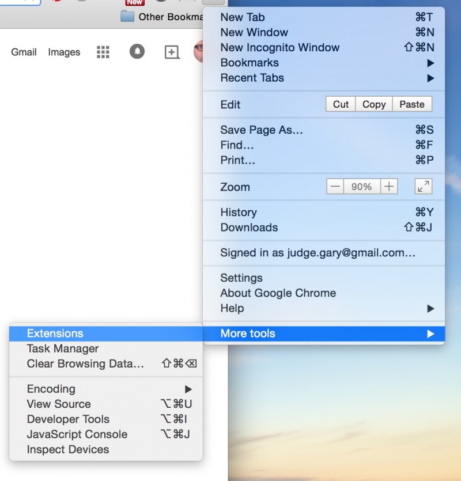The height and width of the screenshot is (481, 461).
Task: Expand the More tools submenu arrow
Action: pyautogui.click(x=430, y=334)
